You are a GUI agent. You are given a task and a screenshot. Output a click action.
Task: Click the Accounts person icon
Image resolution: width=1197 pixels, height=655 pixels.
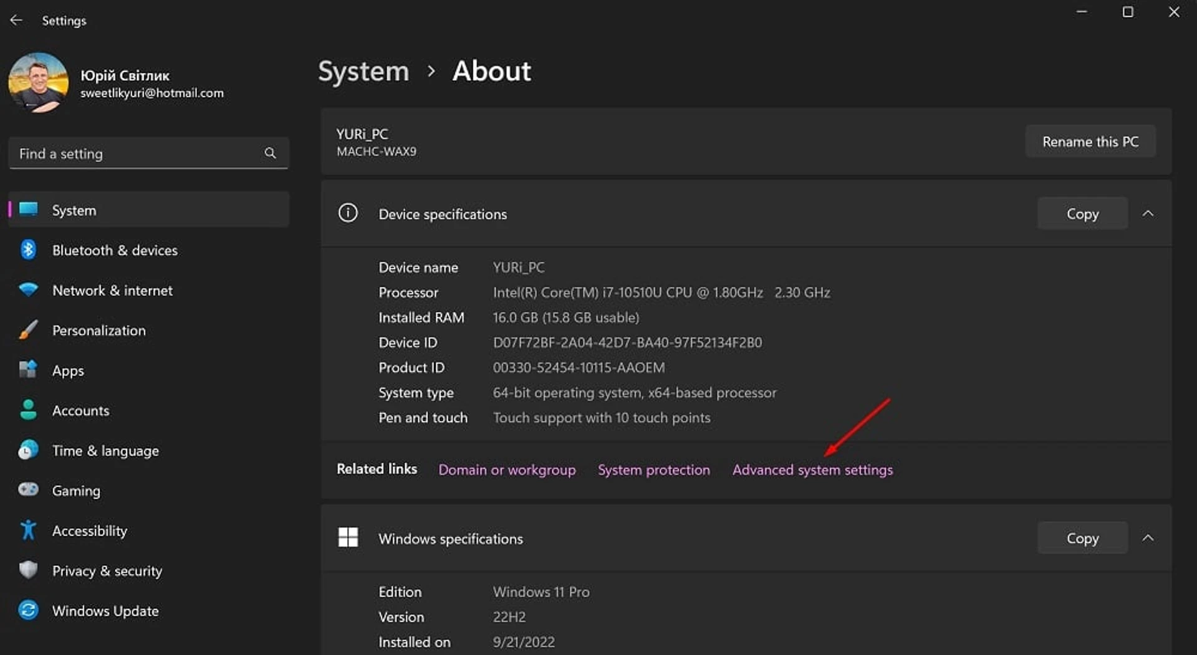28,410
